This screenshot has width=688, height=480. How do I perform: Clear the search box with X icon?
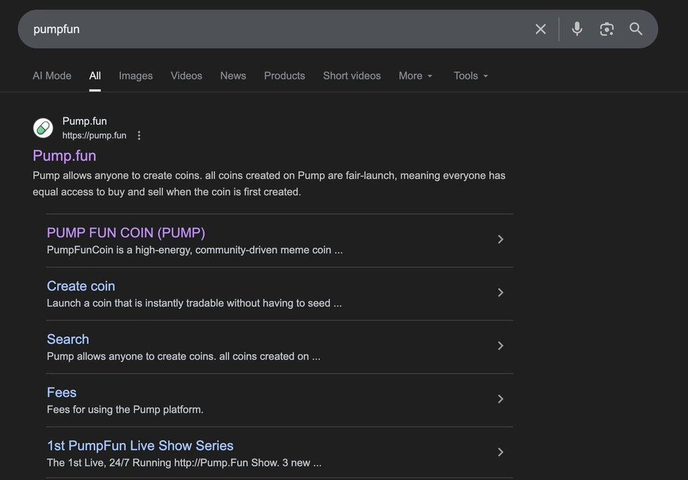click(x=541, y=29)
